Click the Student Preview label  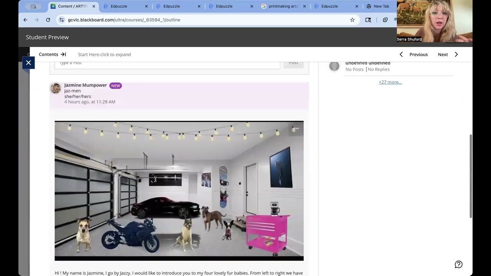[47, 37]
